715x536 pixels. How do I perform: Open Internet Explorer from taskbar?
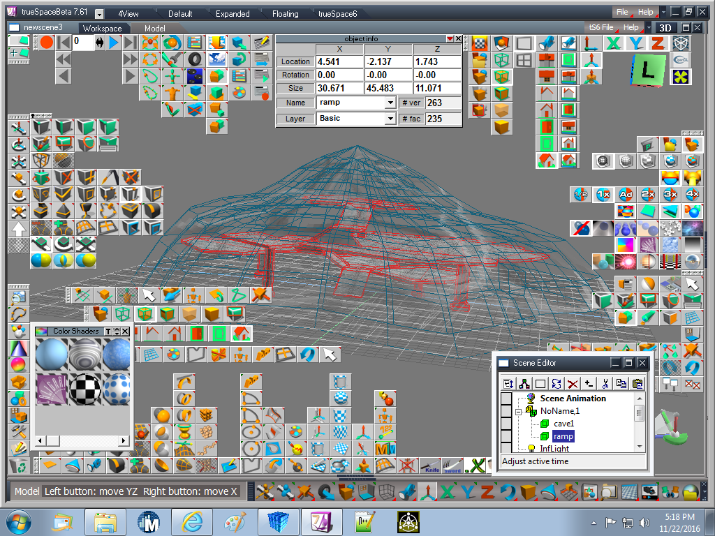[x=192, y=522]
